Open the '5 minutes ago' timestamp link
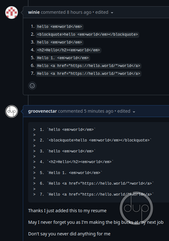Image resolution: width=169 pixels, height=241 pixels. tap(99, 111)
